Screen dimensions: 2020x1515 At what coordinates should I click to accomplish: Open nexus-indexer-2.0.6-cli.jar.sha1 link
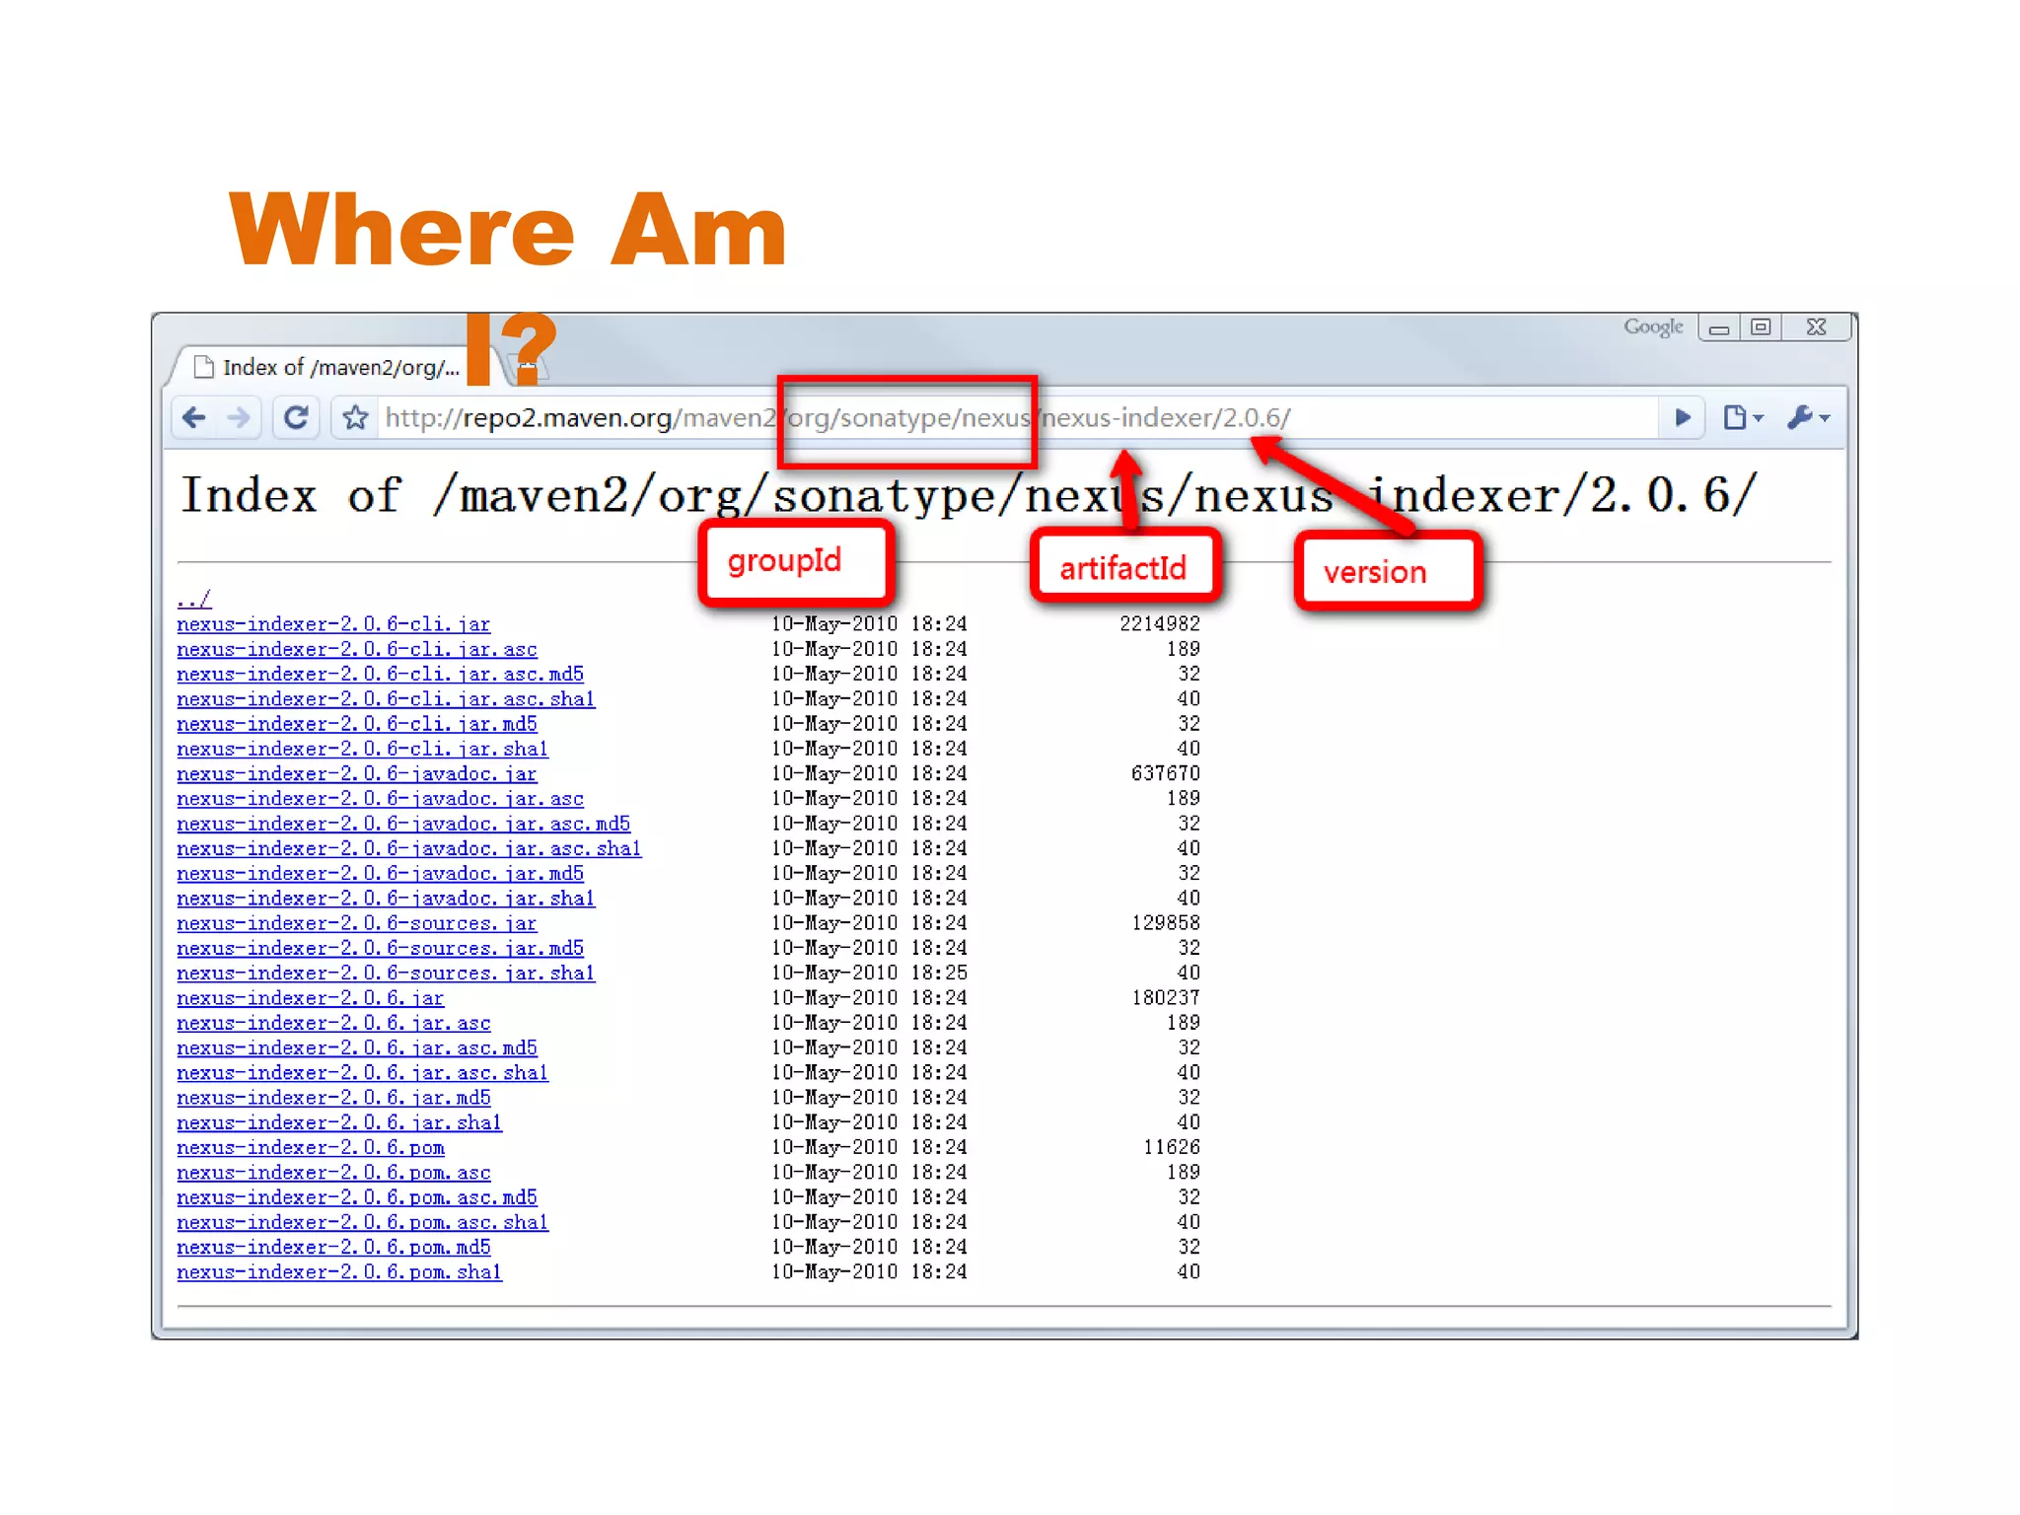click(x=362, y=749)
